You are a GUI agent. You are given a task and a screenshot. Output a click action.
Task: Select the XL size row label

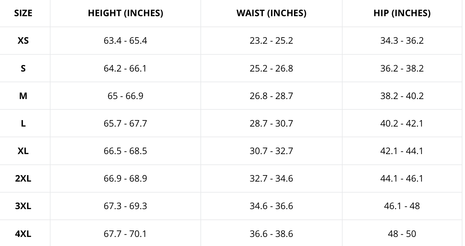23,151
